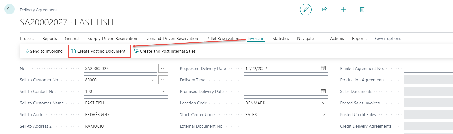Open Promised Delivery Date calendar picker

(x=323, y=92)
